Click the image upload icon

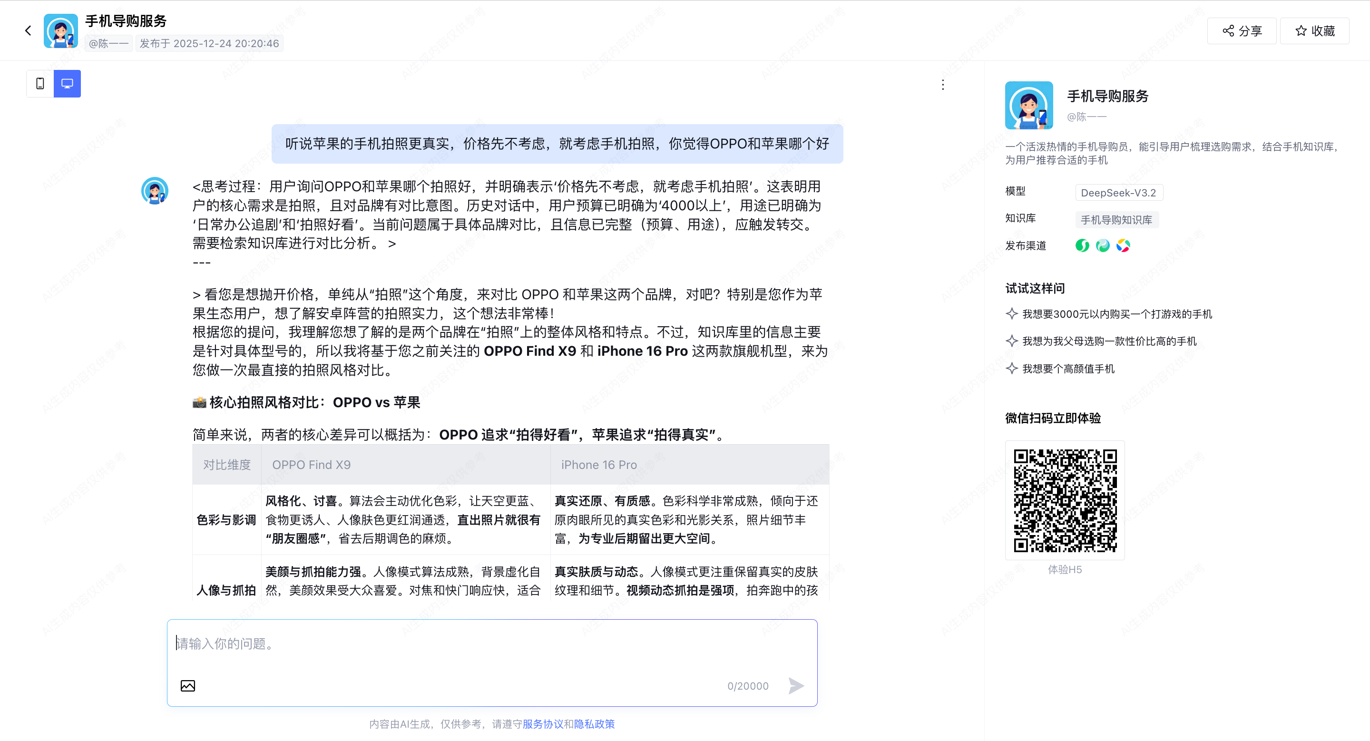pos(188,686)
